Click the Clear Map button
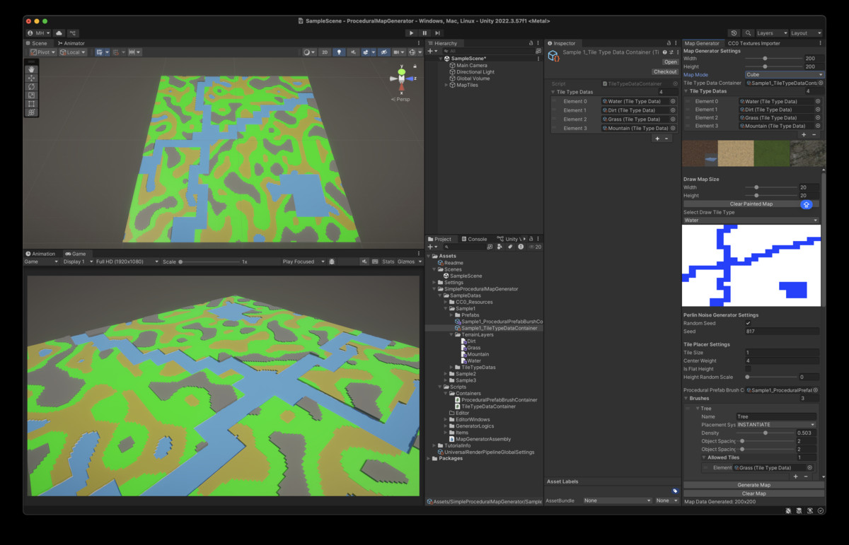Viewport: 849px width, 545px height. point(753,493)
